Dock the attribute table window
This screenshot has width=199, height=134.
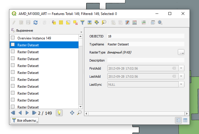click(x=153, y=22)
